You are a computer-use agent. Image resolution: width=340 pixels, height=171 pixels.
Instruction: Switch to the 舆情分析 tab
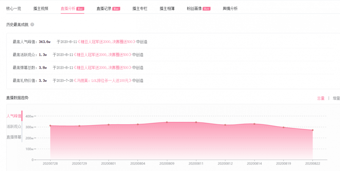coord(230,8)
